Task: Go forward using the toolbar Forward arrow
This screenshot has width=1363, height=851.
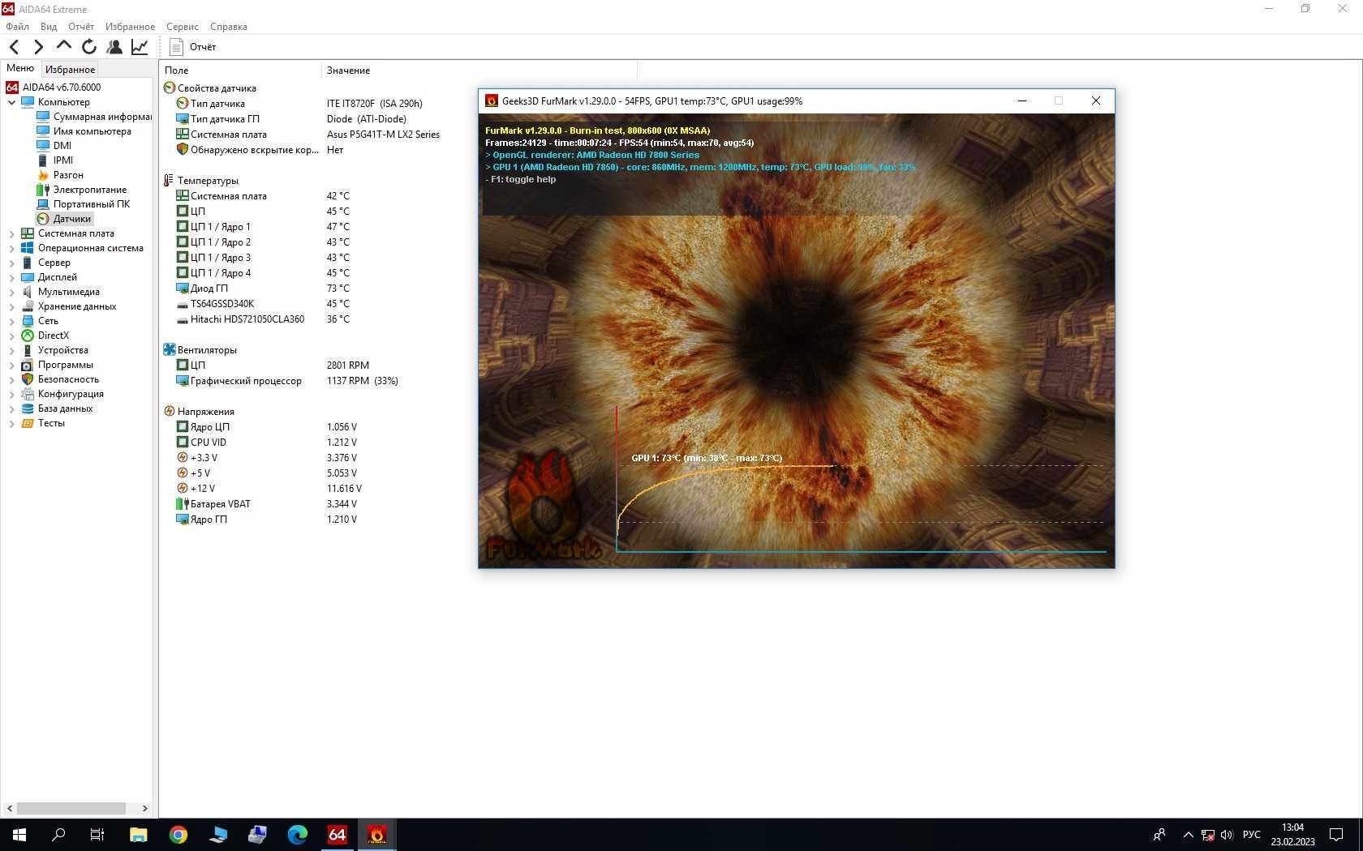Action: point(38,47)
